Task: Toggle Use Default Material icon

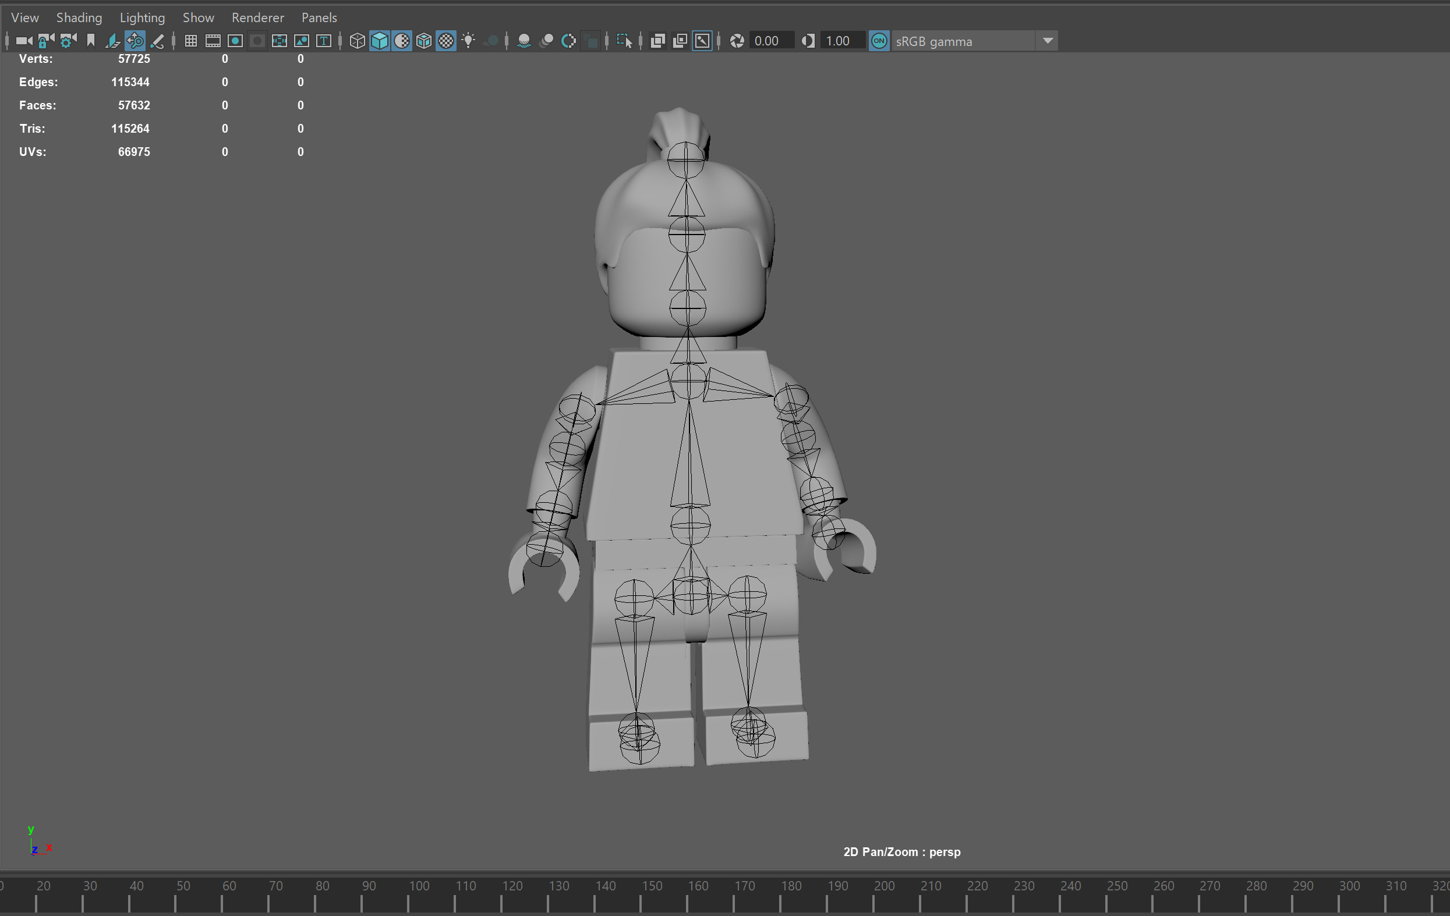Action: pyautogui.click(x=402, y=41)
